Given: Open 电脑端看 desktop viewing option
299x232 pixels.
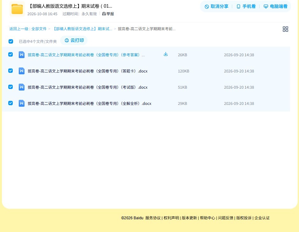Looking at the screenshot, I should click(275, 6).
